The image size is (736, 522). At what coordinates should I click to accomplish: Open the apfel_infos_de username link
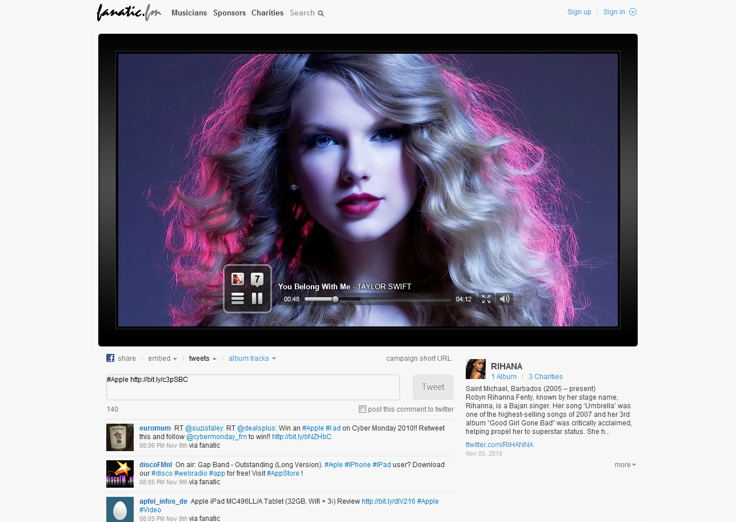pyautogui.click(x=163, y=501)
